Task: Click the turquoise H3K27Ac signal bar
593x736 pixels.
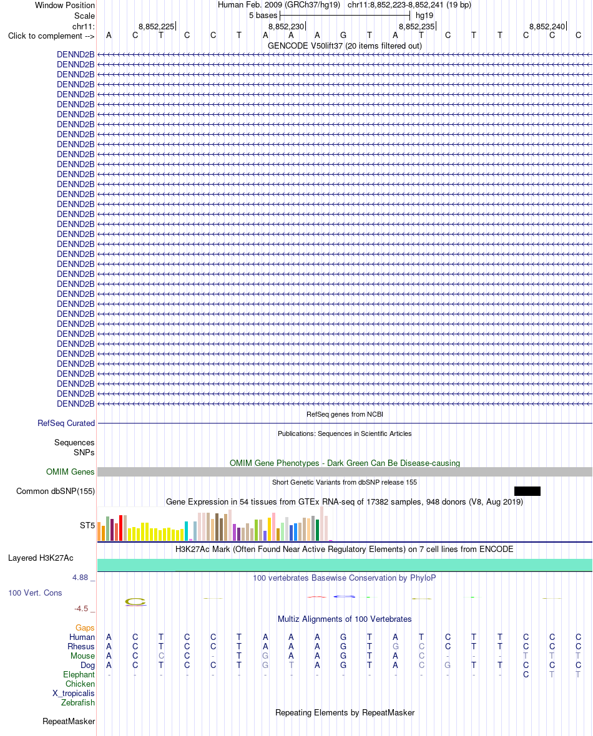Action: pos(345,564)
